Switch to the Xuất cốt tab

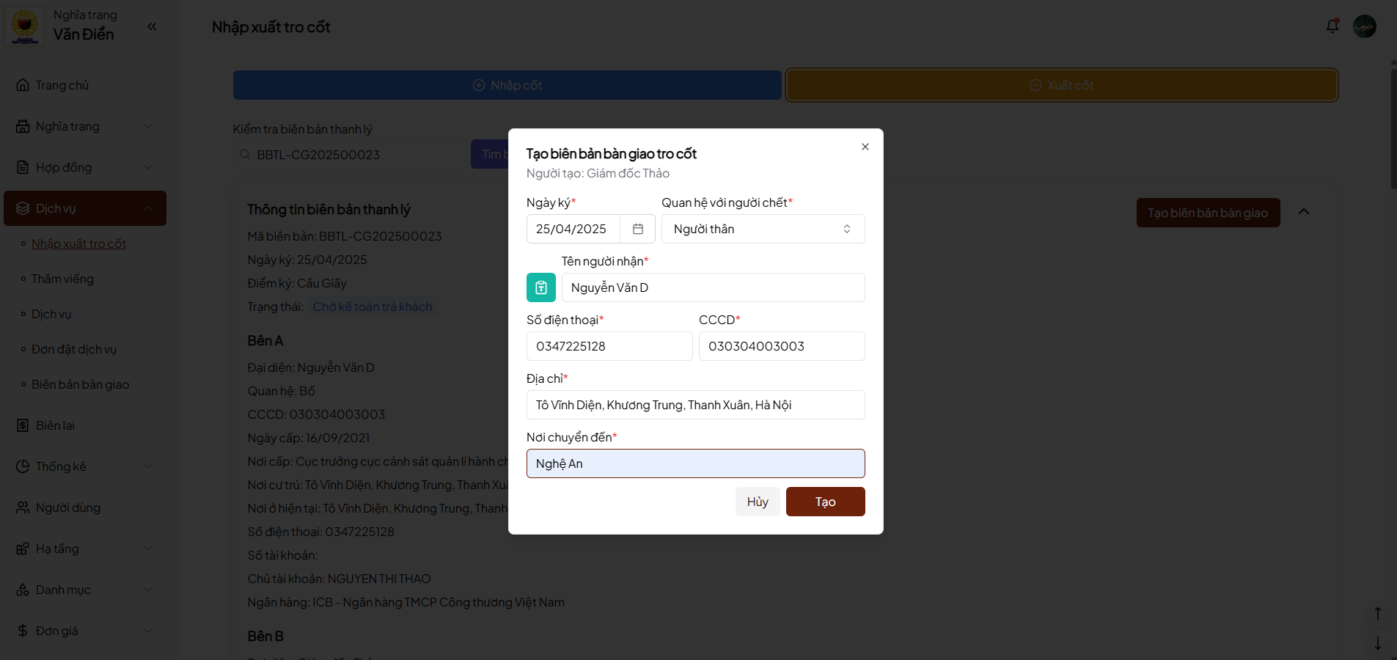1061,85
